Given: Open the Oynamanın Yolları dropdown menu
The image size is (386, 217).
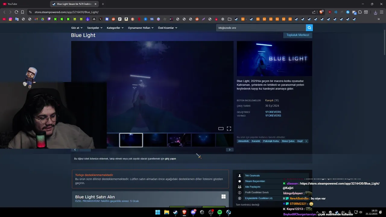Looking at the screenshot, I should (141, 28).
